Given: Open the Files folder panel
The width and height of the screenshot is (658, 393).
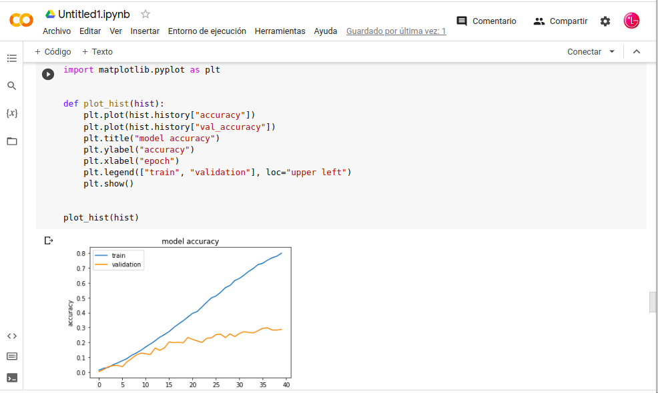Looking at the screenshot, I should tap(11, 141).
